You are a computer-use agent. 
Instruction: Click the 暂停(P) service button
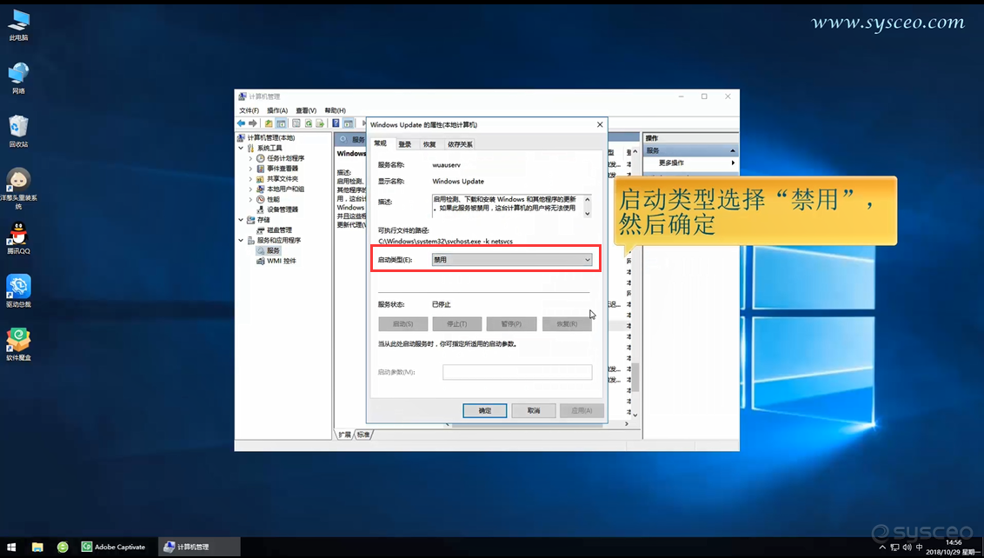pos(511,324)
